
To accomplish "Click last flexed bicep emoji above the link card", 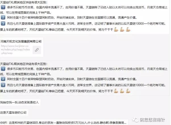I will 128,29.
